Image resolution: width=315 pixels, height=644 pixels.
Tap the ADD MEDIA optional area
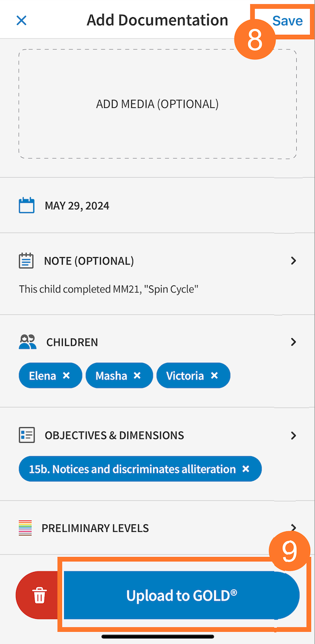point(157,104)
